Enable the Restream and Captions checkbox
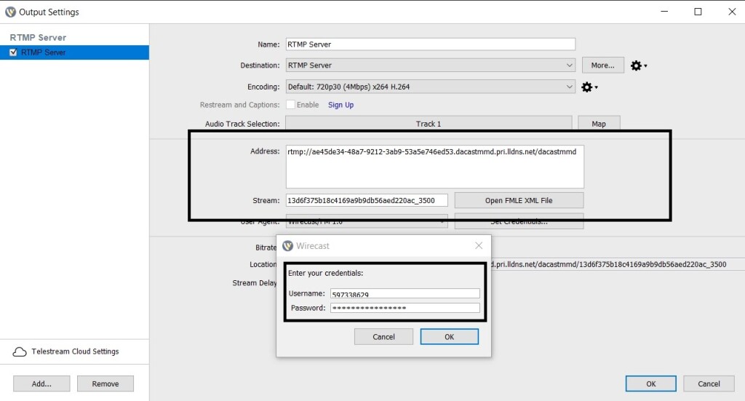The image size is (745, 401). point(290,105)
